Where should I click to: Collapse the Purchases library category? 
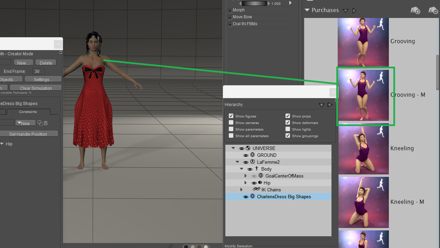[307, 10]
